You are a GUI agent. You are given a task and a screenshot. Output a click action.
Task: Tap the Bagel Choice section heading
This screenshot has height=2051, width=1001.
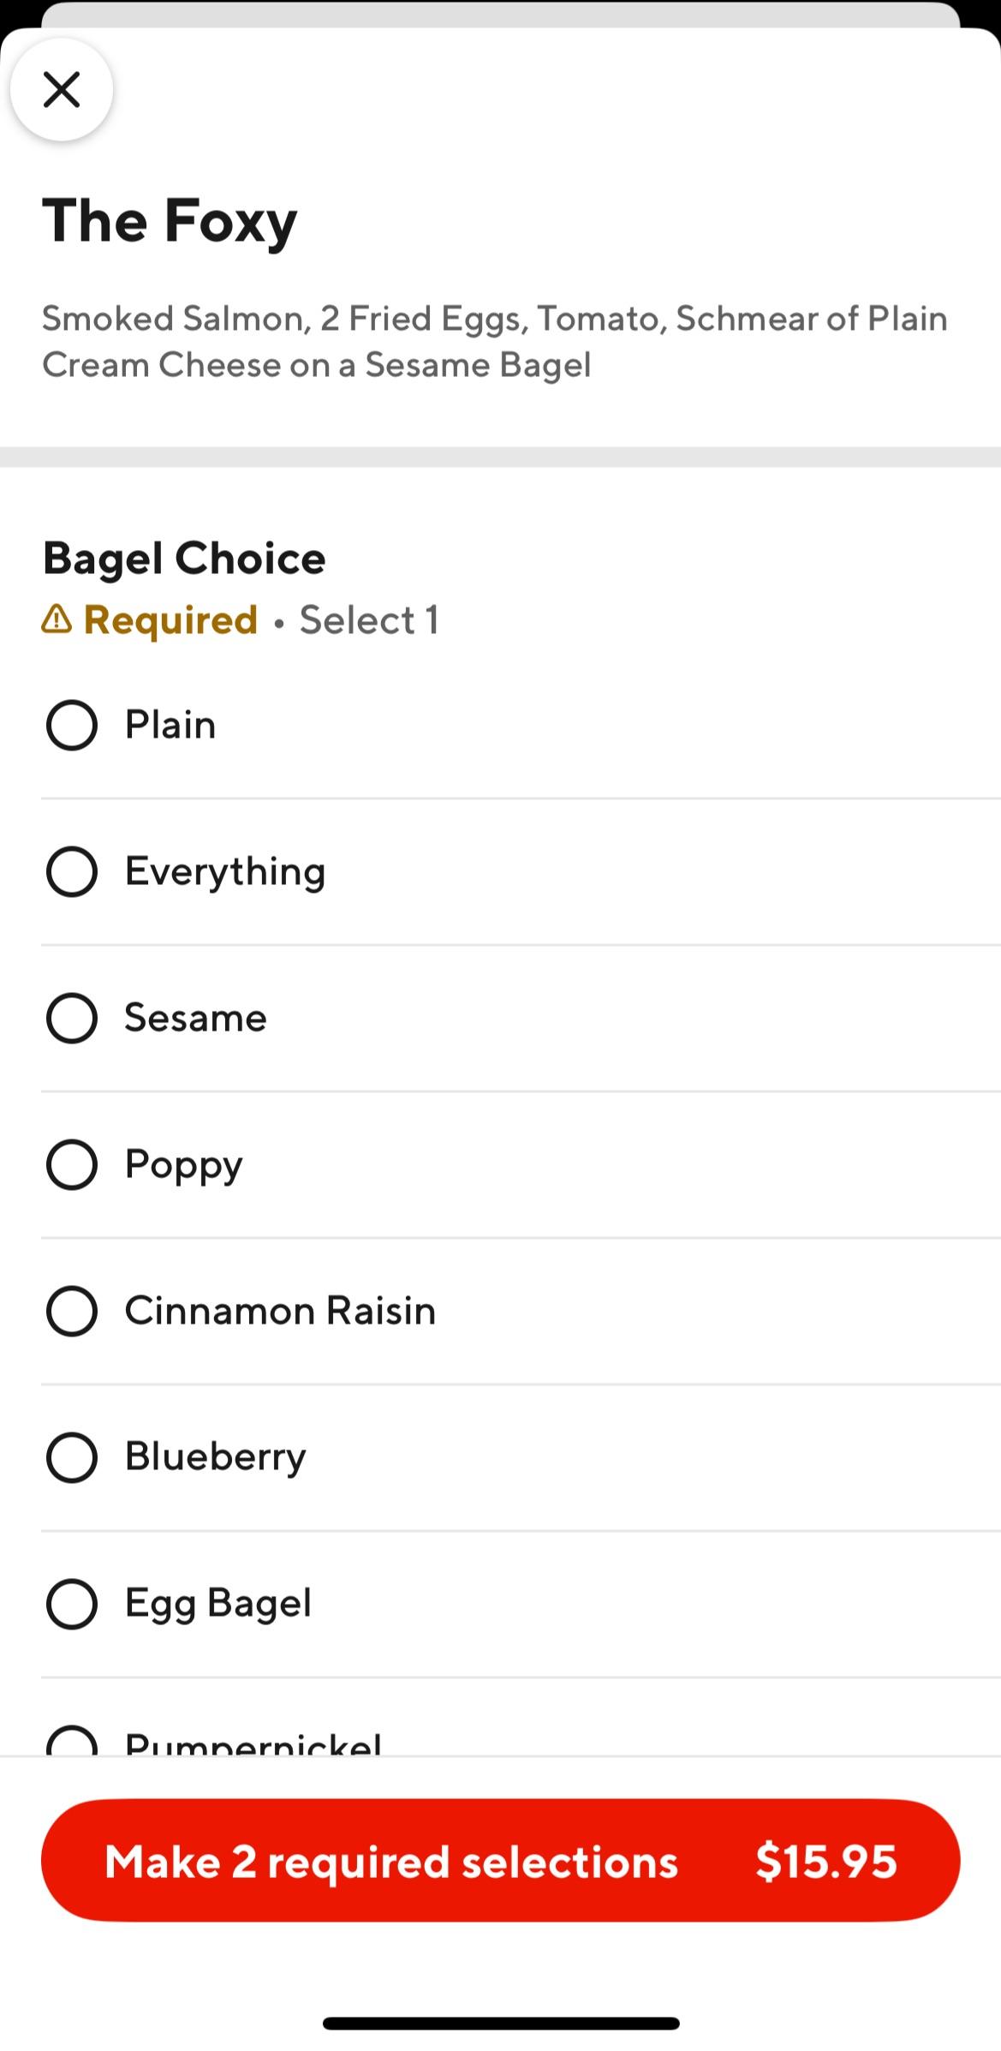pos(184,559)
